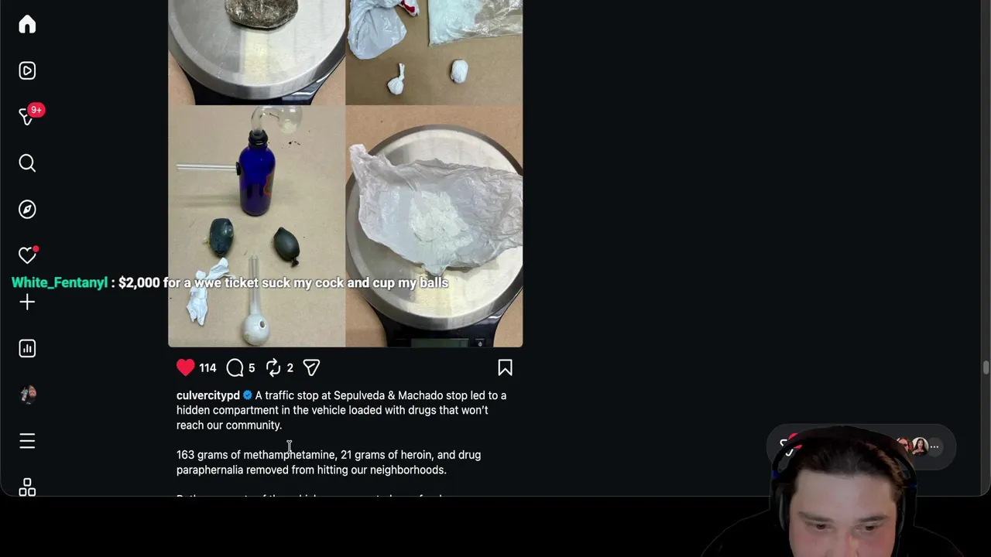This screenshot has width=991, height=557.
Task: Toggle the red like heart on post
Action: (186, 367)
